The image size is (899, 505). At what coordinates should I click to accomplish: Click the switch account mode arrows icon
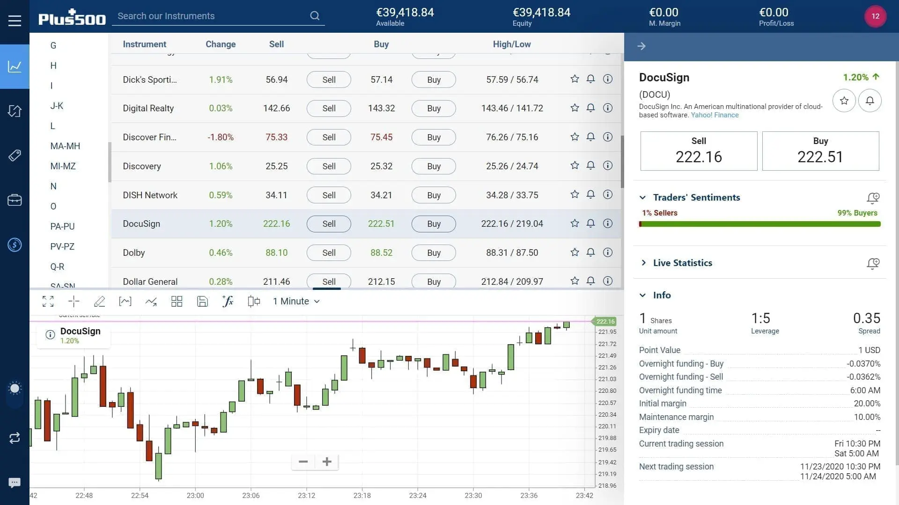click(x=15, y=438)
